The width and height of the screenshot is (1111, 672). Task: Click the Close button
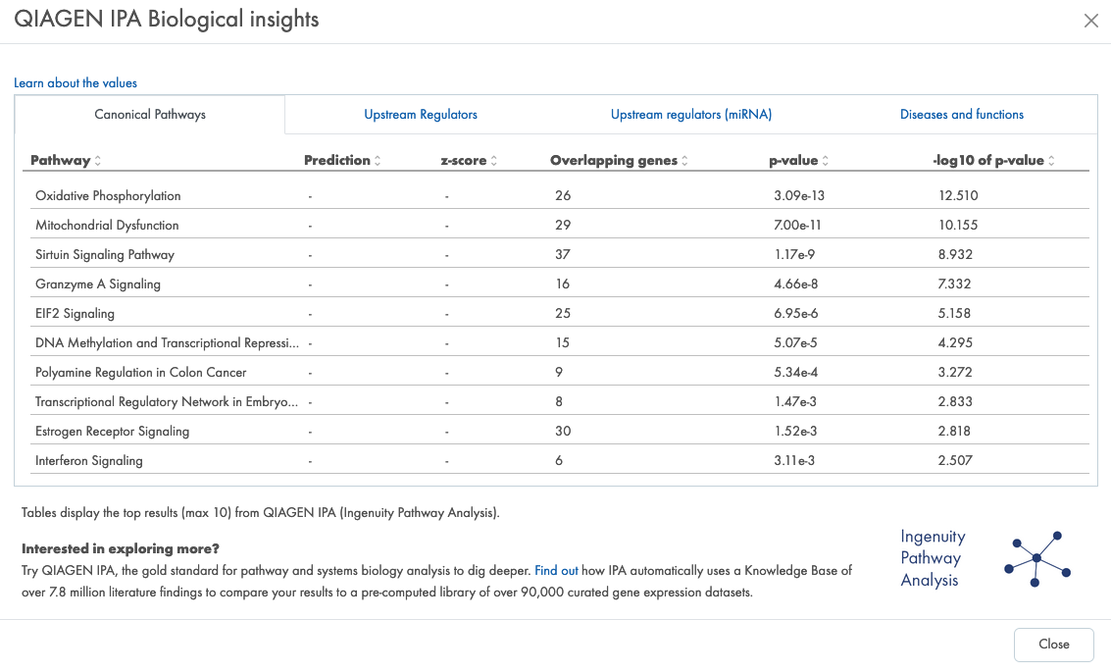point(1053,645)
